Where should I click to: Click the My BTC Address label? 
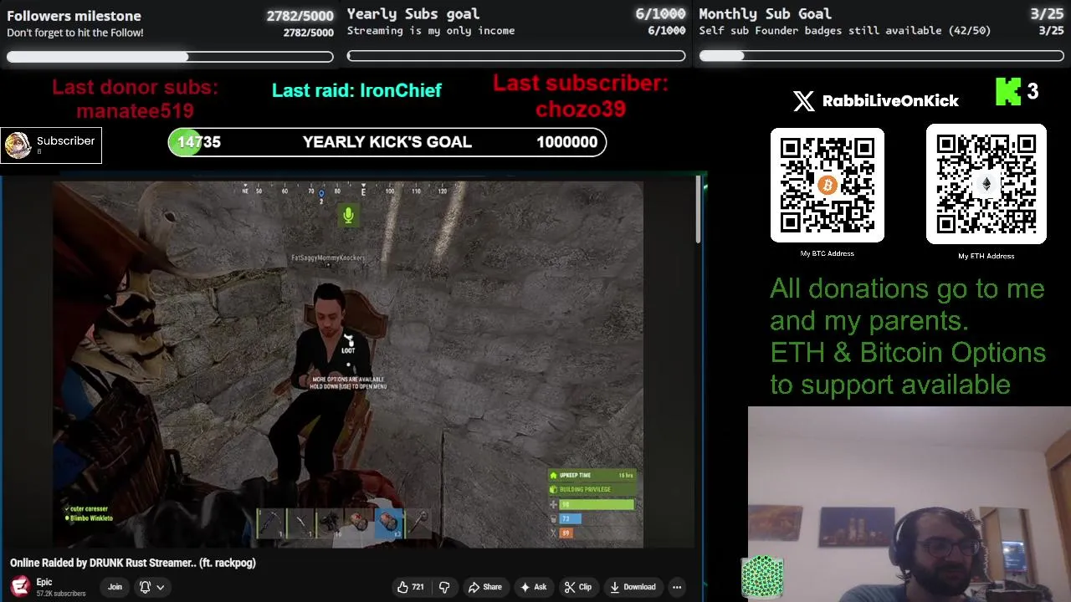827,253
